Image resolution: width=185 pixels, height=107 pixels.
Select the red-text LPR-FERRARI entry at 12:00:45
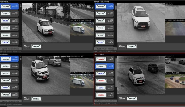coord(104,95)
